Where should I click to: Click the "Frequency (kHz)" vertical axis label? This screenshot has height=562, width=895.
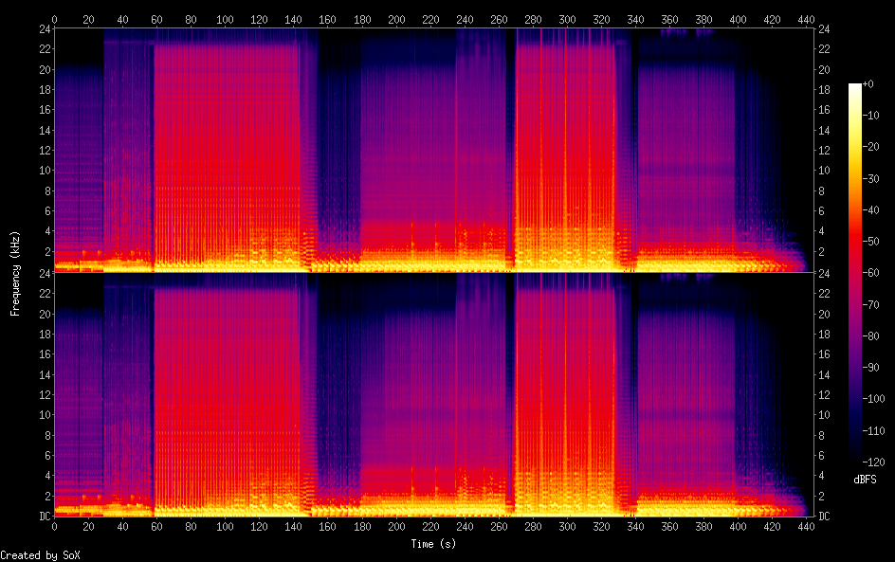coord(15,273)
